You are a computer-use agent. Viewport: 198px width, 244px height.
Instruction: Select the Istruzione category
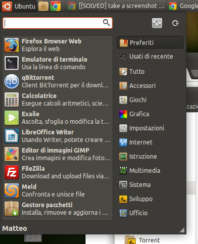point(150,157)
